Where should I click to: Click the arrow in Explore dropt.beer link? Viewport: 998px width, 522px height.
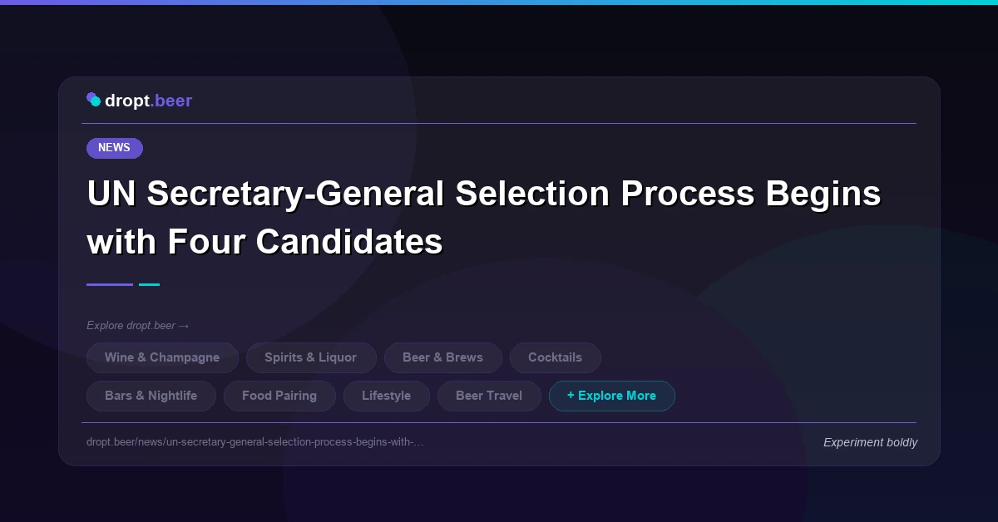(185, 326)
